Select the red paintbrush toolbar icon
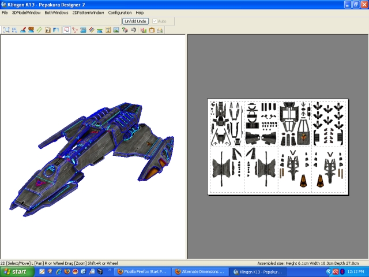 point(23,30)
